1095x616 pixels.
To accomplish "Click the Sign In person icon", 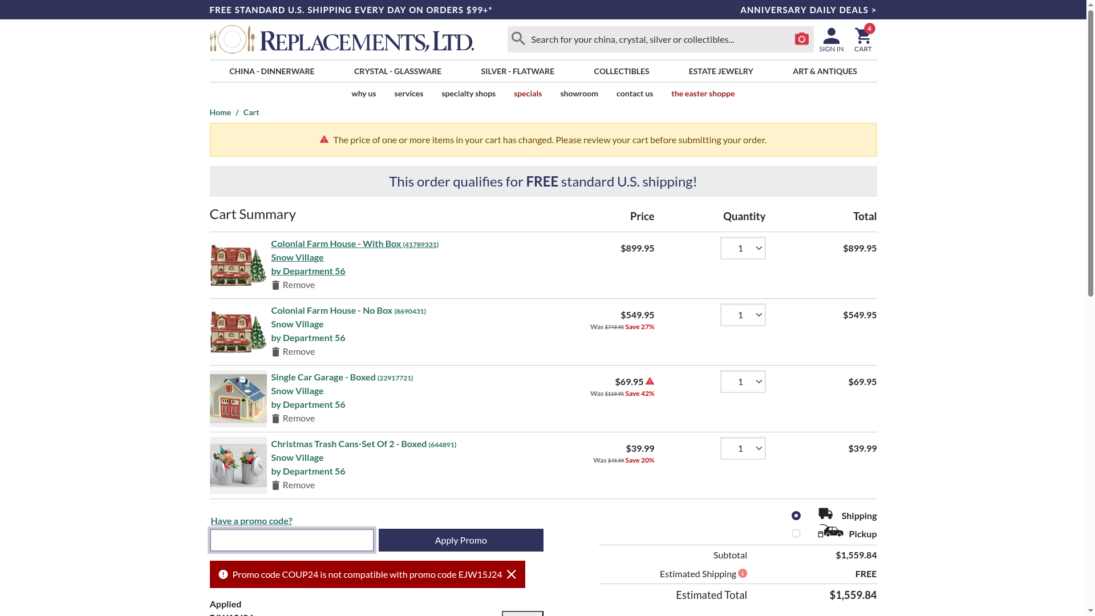I will (x=831, y=36).
